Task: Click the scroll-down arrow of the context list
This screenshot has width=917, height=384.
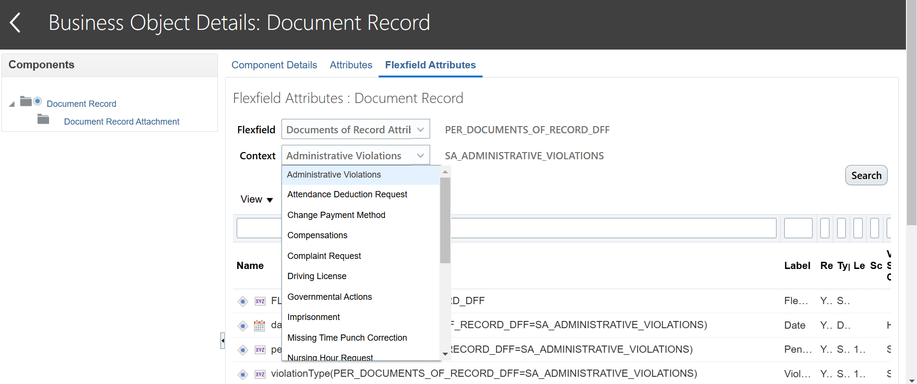Action: coord(445,354)
